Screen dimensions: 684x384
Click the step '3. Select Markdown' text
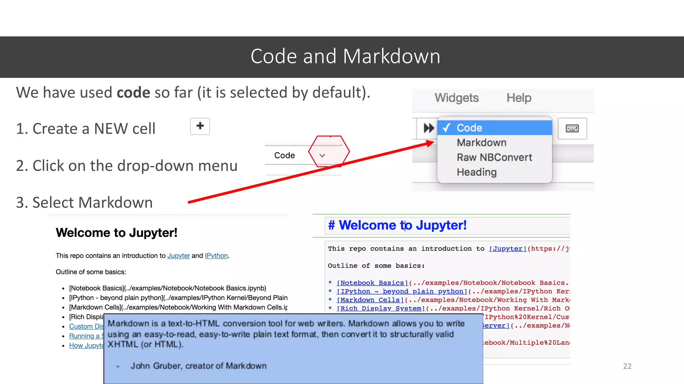pyautogui.click(x=84, y=202)
